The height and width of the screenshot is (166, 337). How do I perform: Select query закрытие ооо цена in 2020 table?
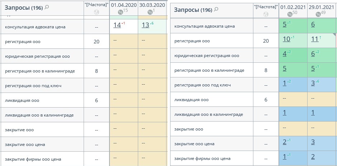[25, 144]
